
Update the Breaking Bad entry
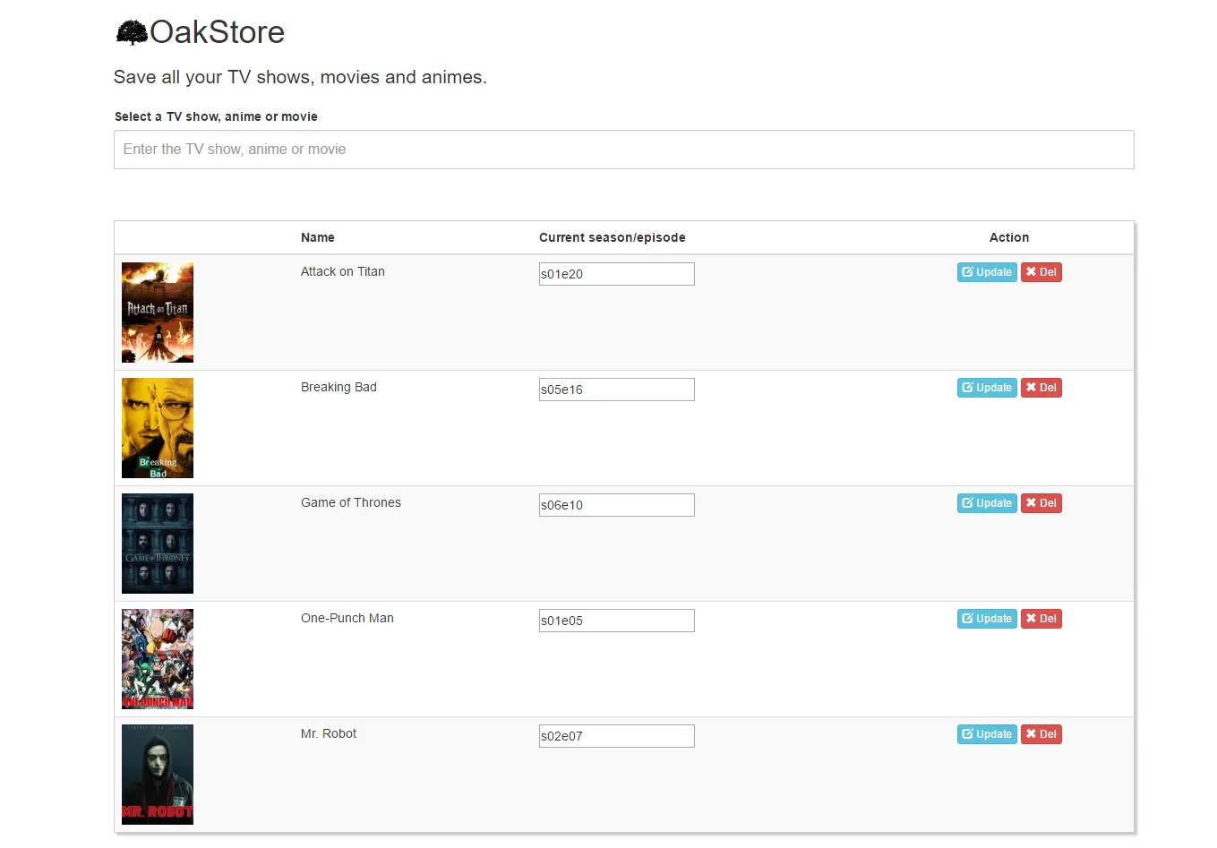987,388
